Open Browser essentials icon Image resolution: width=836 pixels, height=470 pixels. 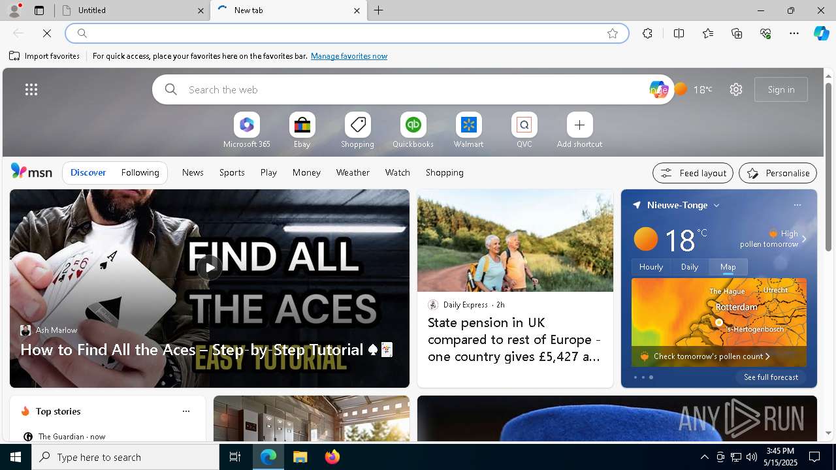pos(765,33)
